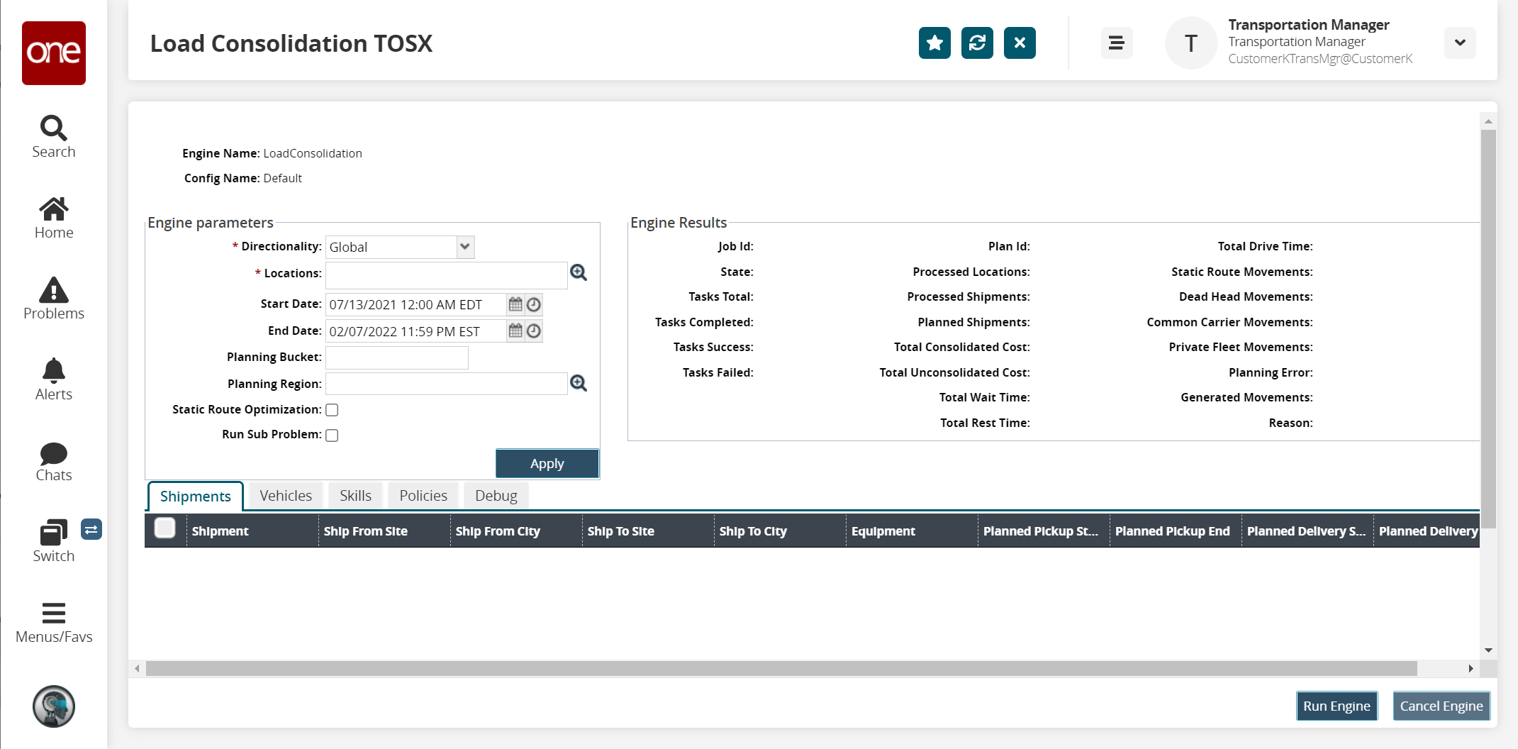1518x749 pixels.
Task: Click the horizontal scrollbar thumb
Action: coord(781,669)
